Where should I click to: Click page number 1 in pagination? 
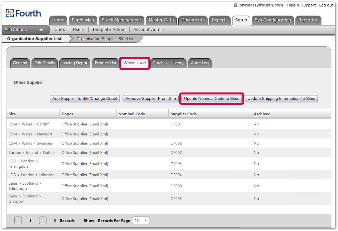[30, 220]
